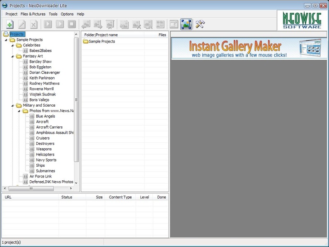The width and height of the screenshot is (329, 247).
Task: Collapse Photos from www.News.Na folder arrow
Action: (19, 111)
